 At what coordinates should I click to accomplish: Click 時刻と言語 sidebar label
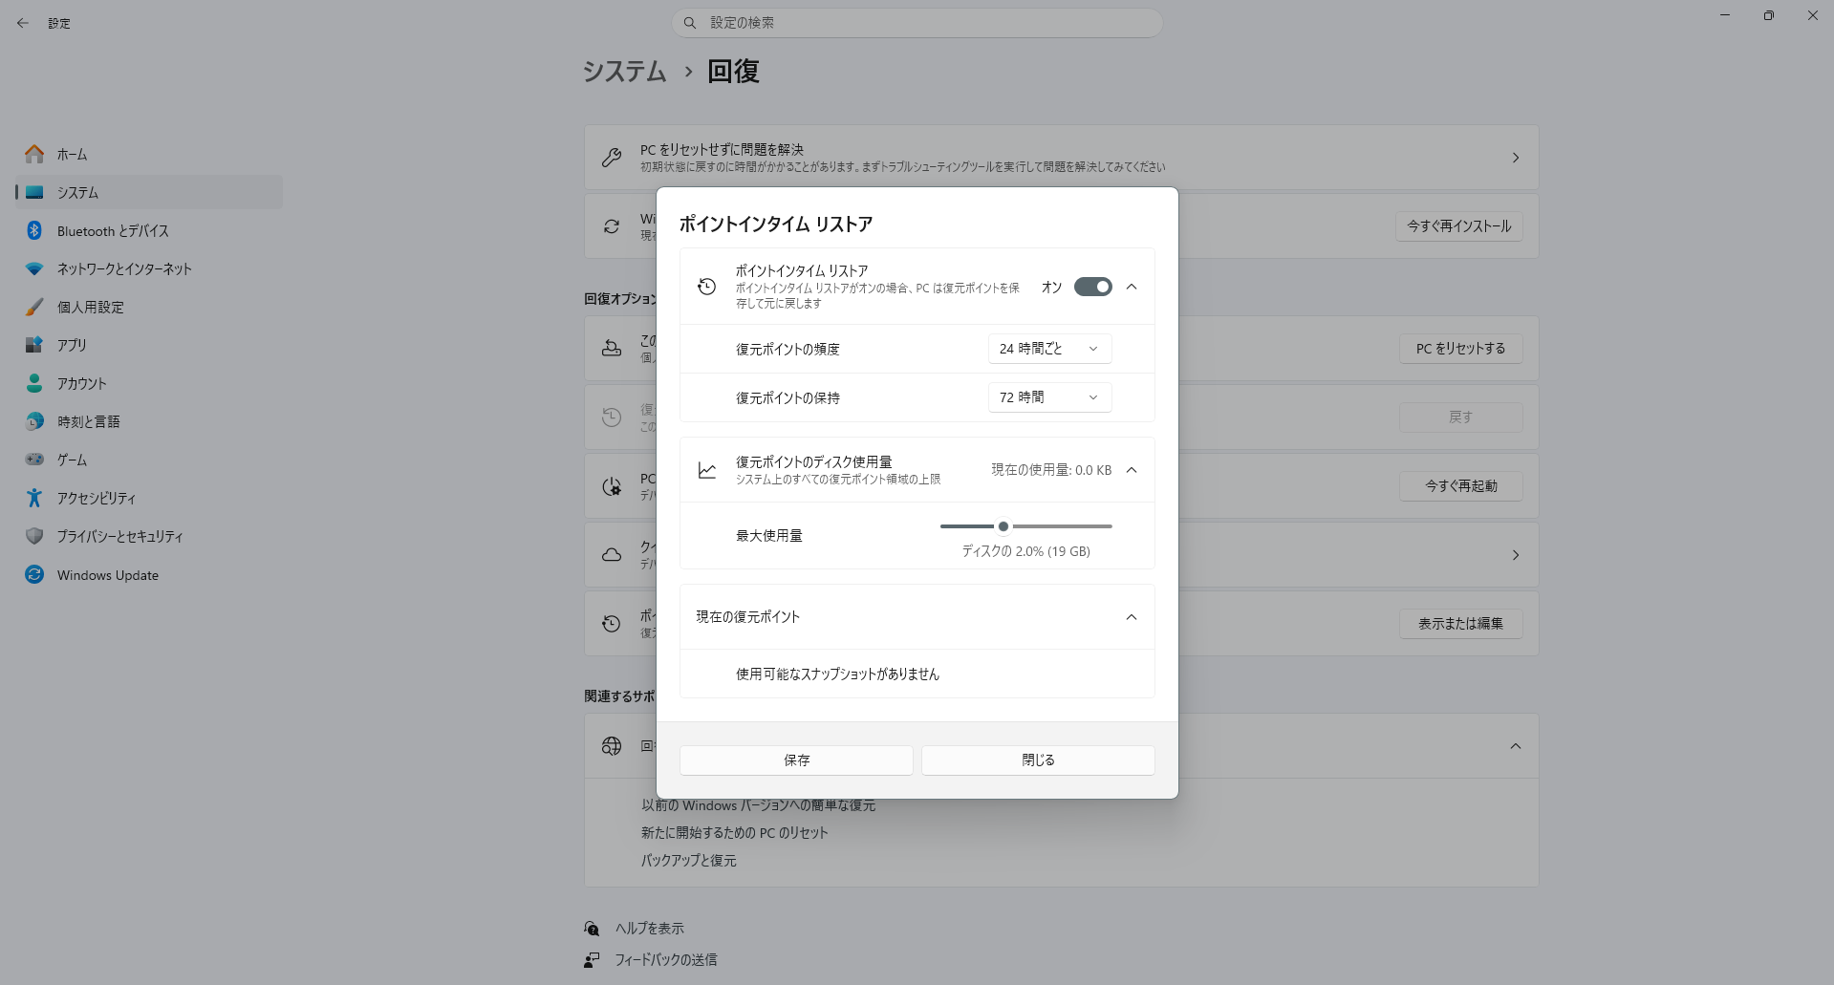[x=89, y=421]
